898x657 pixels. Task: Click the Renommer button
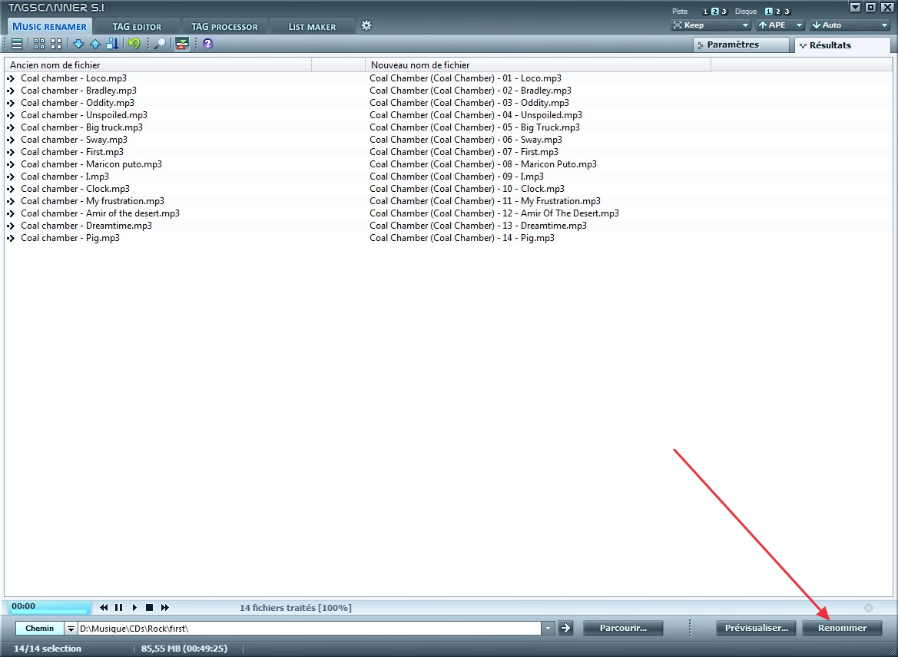(x=842, y=628)
